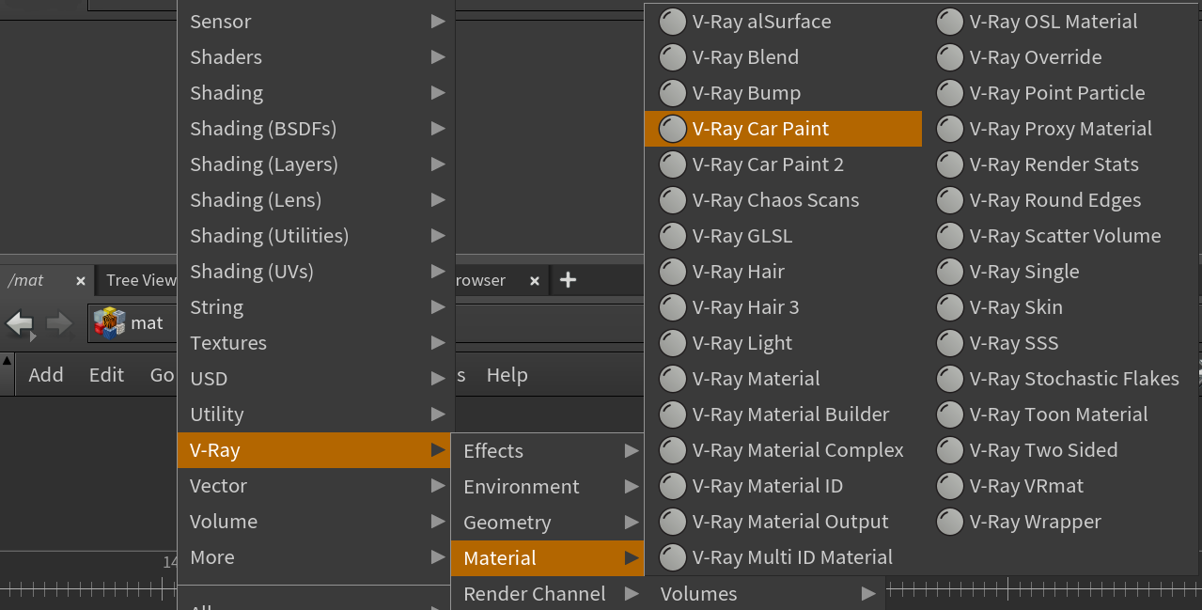Expand the Shaders submenu
This screenshot has height=610, width=1202.
click(316, 57)
